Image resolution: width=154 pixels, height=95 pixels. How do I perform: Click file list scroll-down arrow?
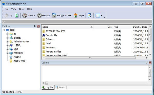coord(150,55)
